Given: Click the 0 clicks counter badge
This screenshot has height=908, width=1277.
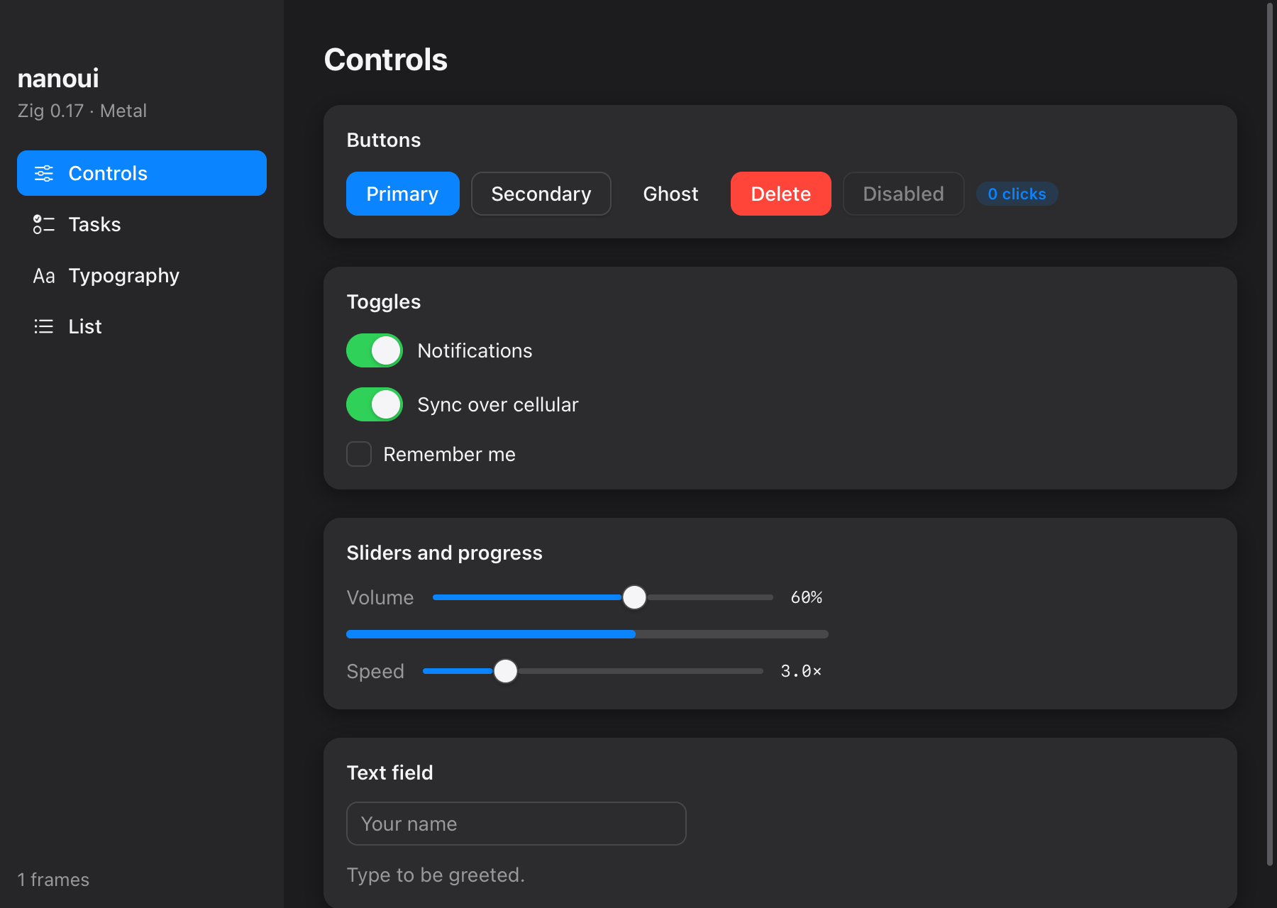Looking at the screenshot, I should pyautogui.click(x=1017, y=194).
